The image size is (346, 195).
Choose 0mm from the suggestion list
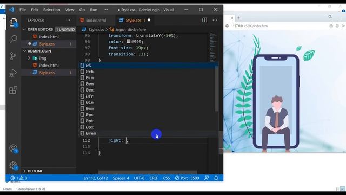(147, 108)
